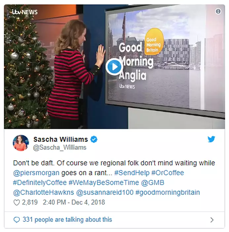Play the embedded ITV News video
The width and height of the screenshot is (229, 232).
114,67
